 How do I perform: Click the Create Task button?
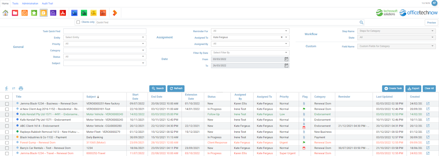pos(393,88)
